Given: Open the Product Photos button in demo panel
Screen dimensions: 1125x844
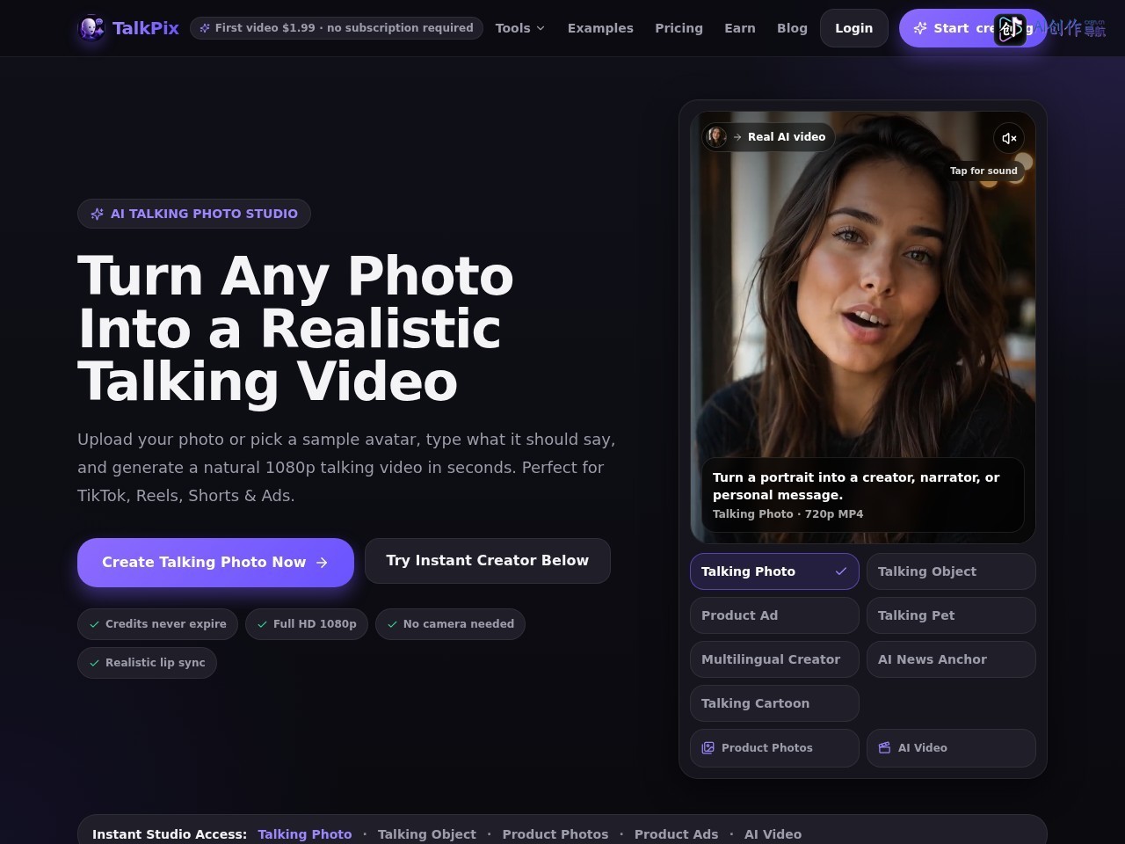Looking at the screenshot, I should pyautogui.click(x=774, y=748).
